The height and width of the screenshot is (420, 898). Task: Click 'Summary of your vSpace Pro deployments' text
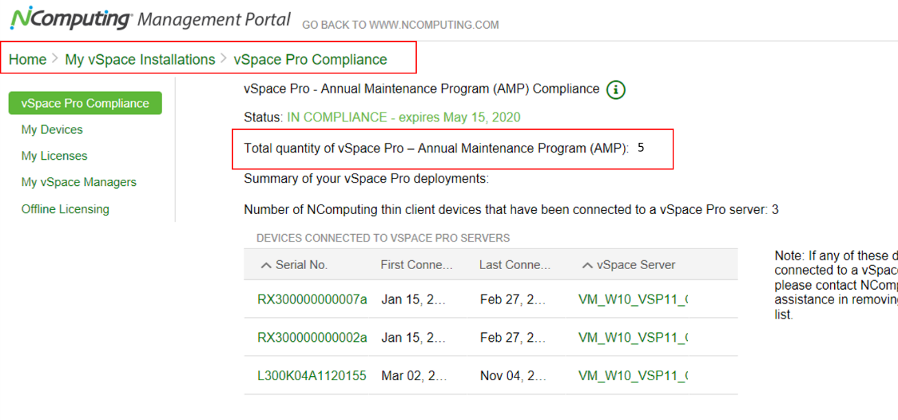(x=367, y=179)
